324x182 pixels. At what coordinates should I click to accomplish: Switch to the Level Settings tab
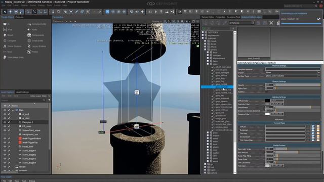pos(22,92)
